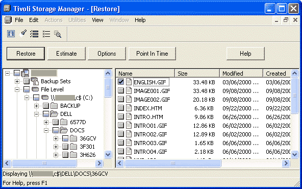The height and width of the screenshot is (189, 302).
Task: Click file list horizontal scrollbar thumb
Action: [173, 163]
